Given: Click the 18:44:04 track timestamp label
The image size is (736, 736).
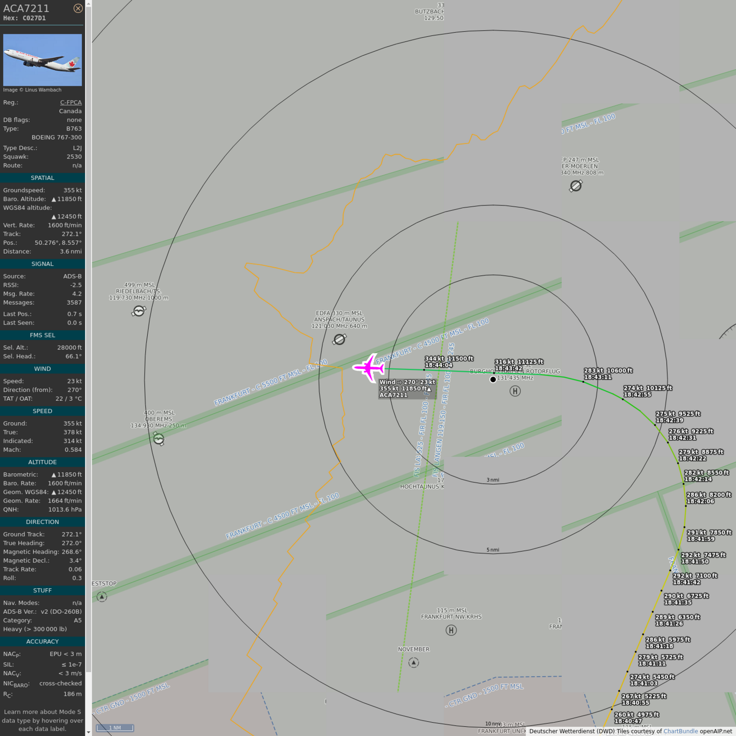Looking at the screenshot, I should click(x=439, y=365).
